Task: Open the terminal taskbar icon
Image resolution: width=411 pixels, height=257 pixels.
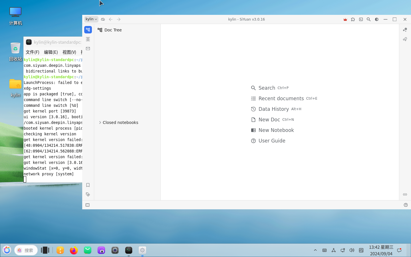Action: click(x=129, y=250)
